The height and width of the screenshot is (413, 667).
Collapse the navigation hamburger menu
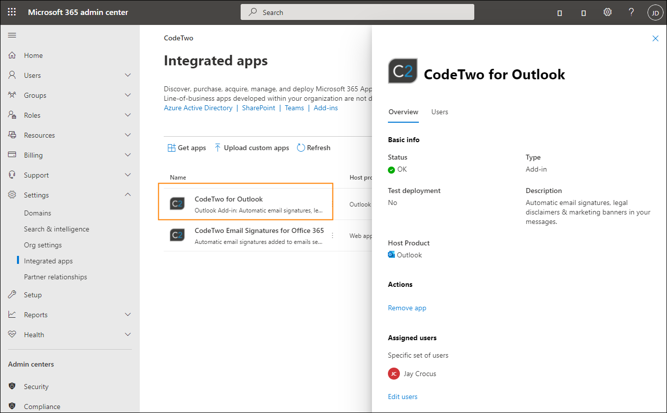pos(12,35)
